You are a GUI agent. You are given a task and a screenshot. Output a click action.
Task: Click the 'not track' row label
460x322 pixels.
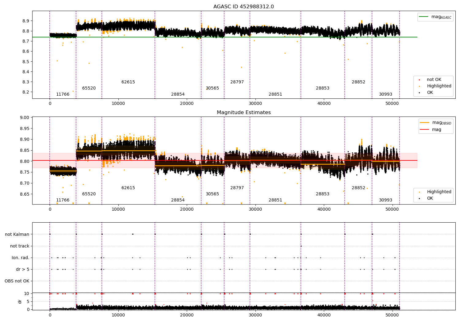(20, 246)
